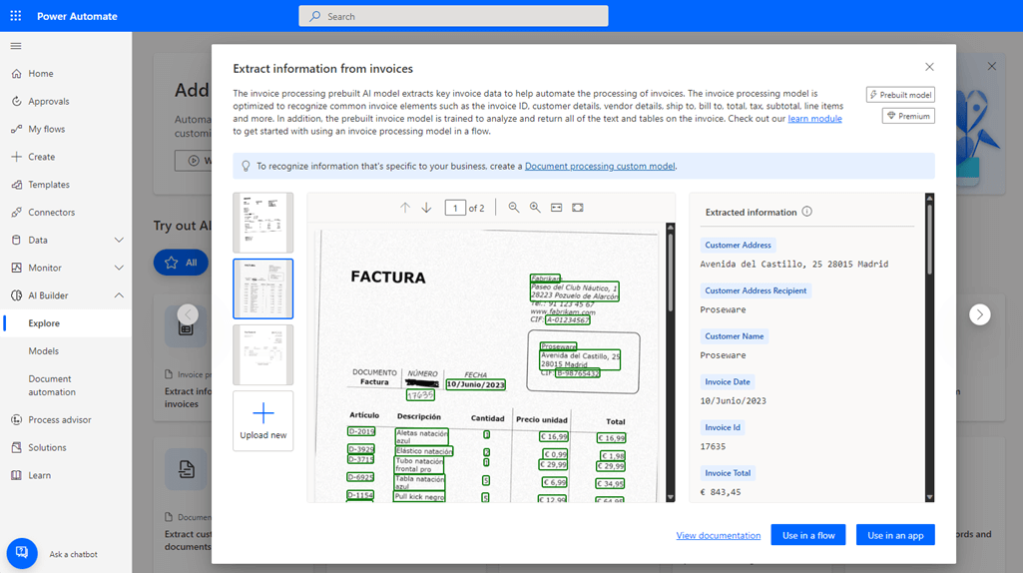
Task: Open the Ask a chatbot icon
Action: click(22, 553)
